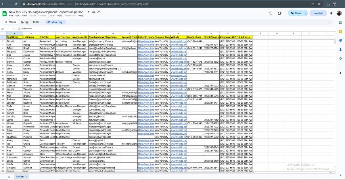Viewport: 345px width, 180px height.
Task: Select column A header
Action: tap(14, 33)
